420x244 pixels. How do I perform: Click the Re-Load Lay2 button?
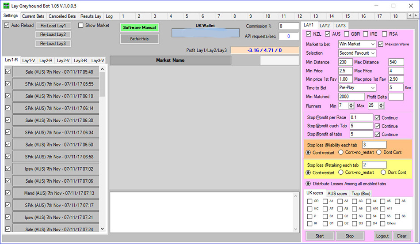tap(53, 34)
